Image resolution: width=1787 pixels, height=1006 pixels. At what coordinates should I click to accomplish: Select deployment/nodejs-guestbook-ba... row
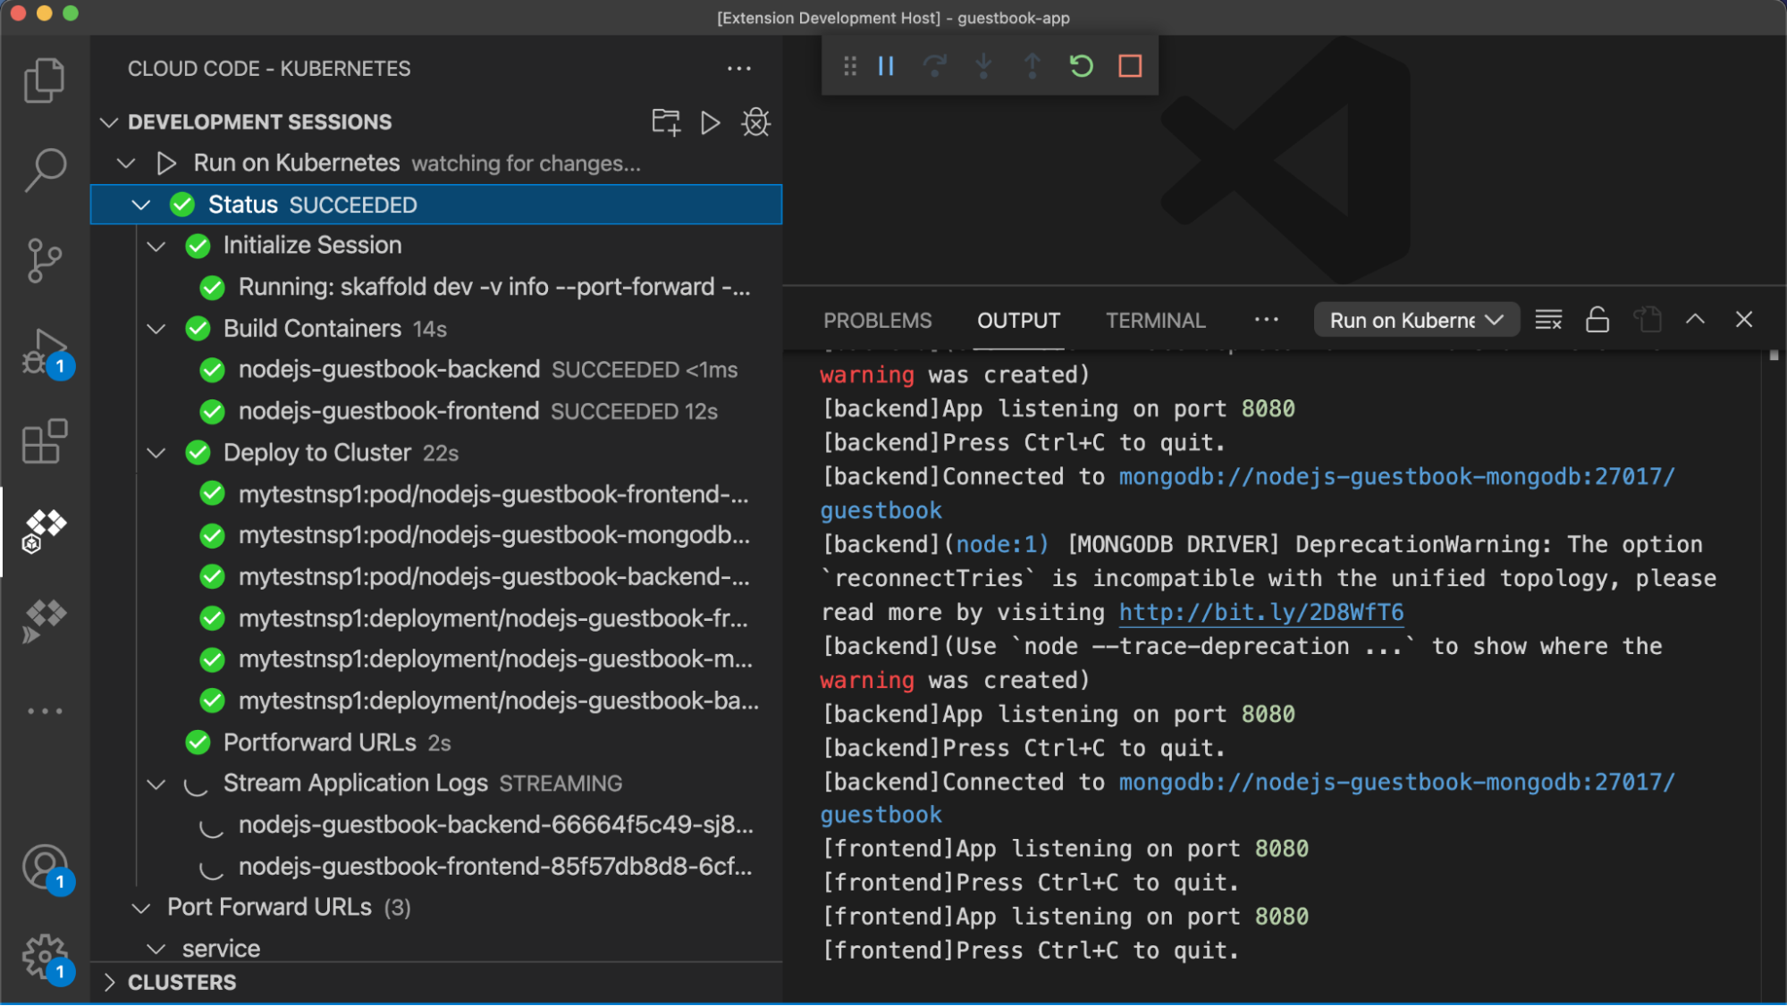[436, 701]
